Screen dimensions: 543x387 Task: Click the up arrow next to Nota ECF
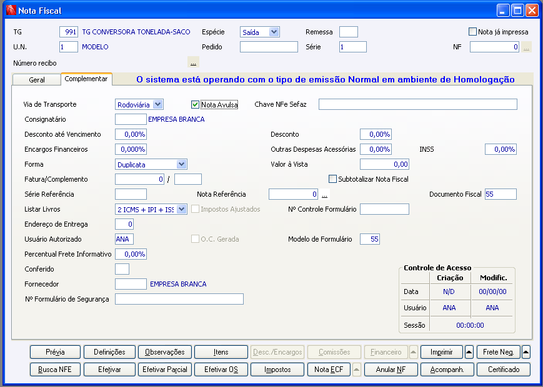(356, 370)
